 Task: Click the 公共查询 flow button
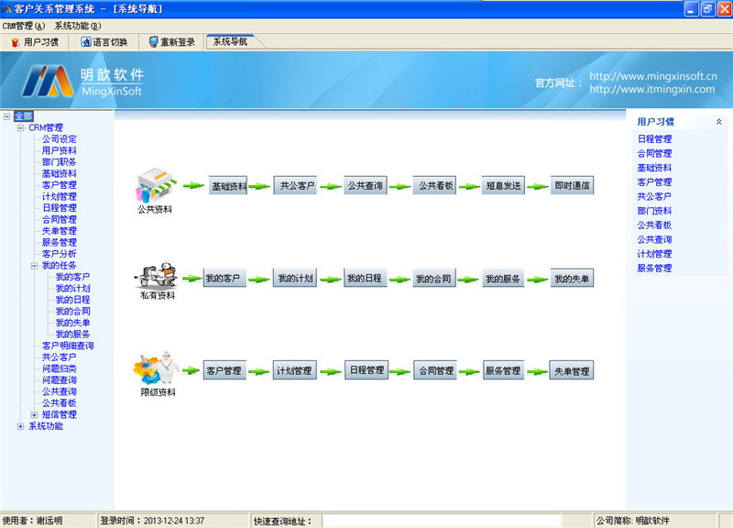click(x=365, y=186)
